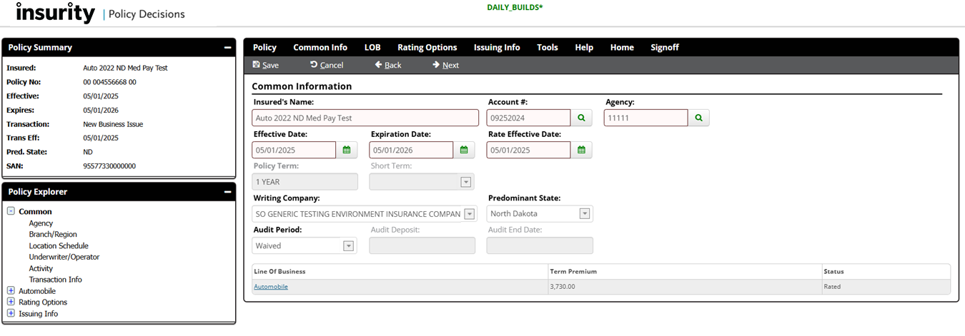
Task: Click into the Insured's Name field
Action: click(365, 118)
